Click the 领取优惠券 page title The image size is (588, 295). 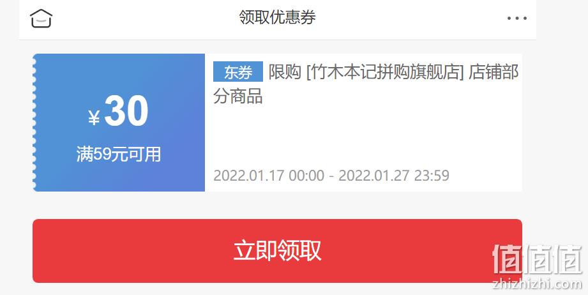(277, 17)
